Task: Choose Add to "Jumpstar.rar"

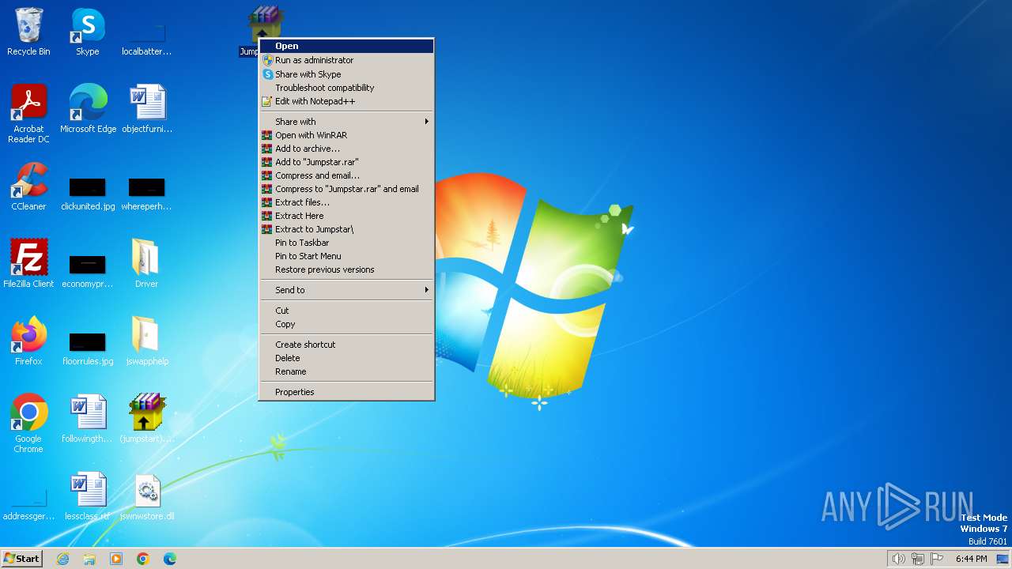Action: coord(347,162)
